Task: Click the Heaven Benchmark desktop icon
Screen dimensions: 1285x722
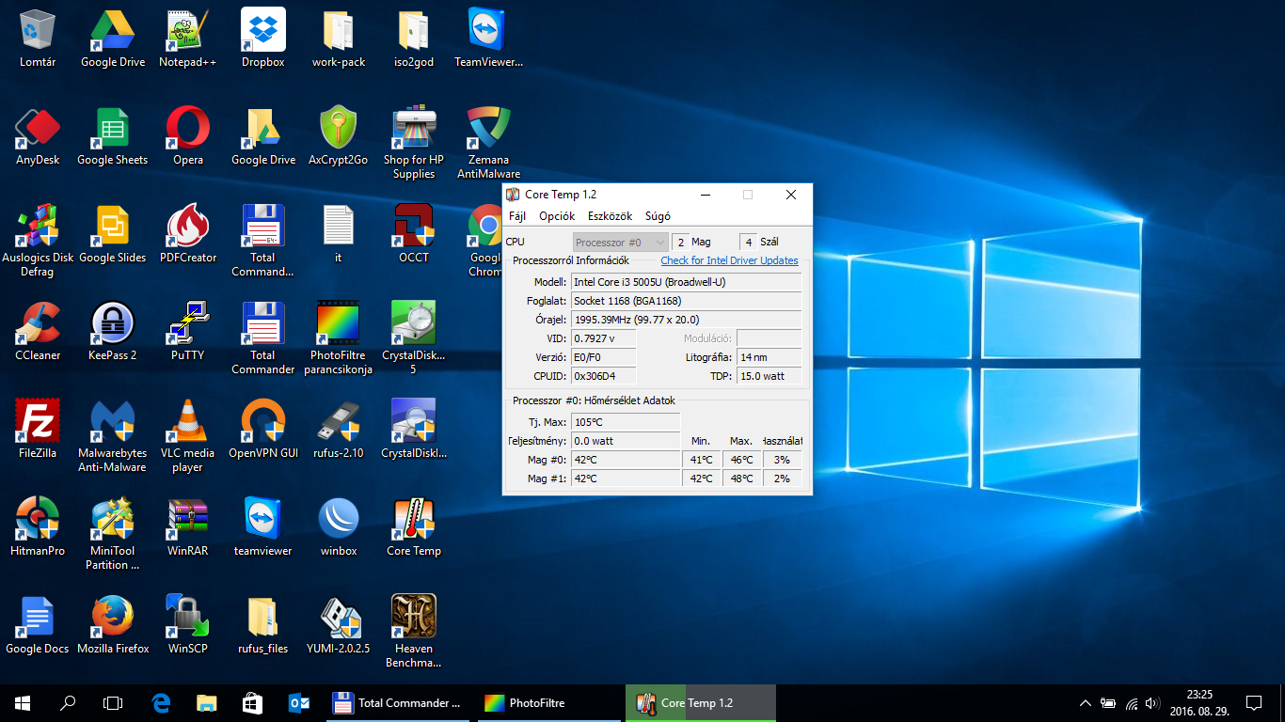Action: coord(413,618)
